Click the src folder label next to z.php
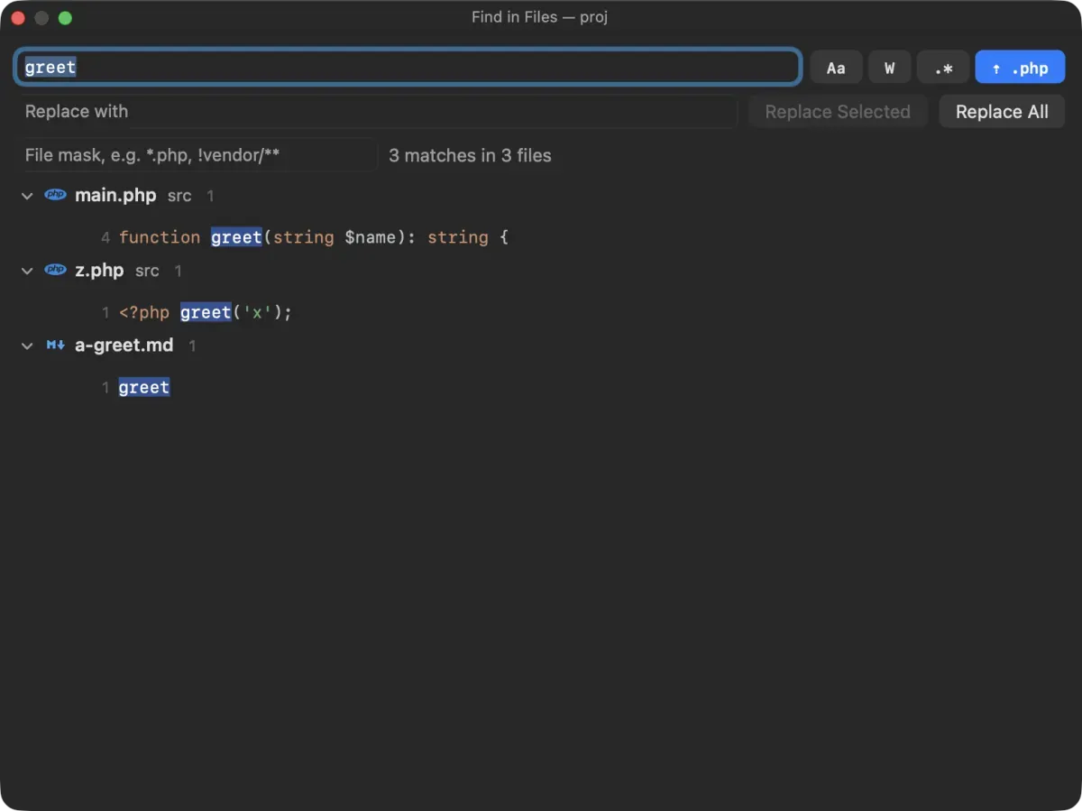 pos(147,271)
